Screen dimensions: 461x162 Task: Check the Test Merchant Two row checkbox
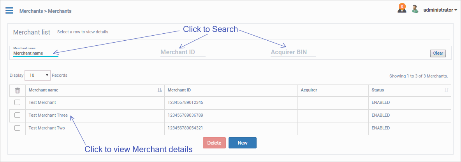17,128
